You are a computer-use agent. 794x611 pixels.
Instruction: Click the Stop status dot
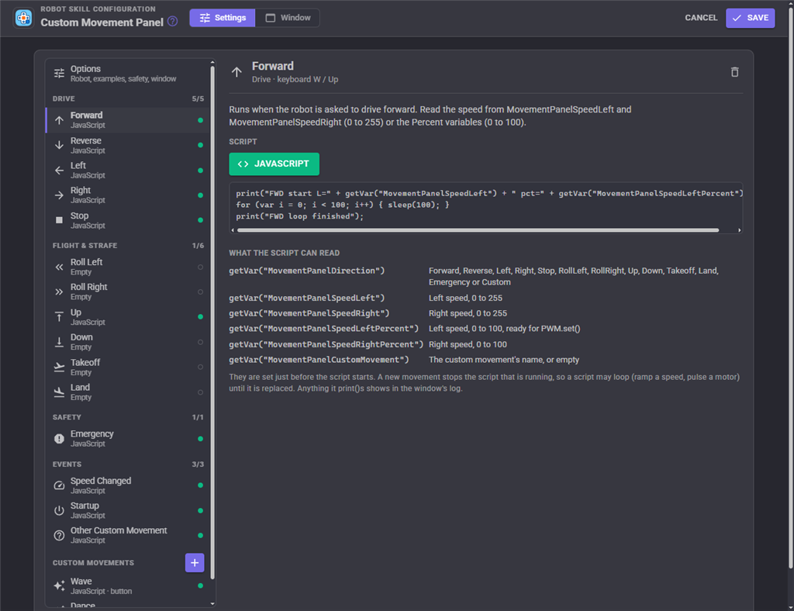click(201, 220)
